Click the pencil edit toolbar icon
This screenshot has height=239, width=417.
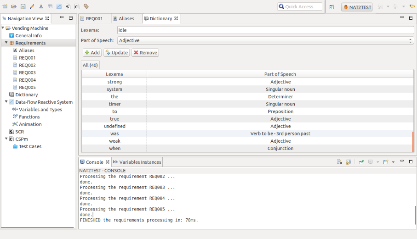click(x=32, y=6)
